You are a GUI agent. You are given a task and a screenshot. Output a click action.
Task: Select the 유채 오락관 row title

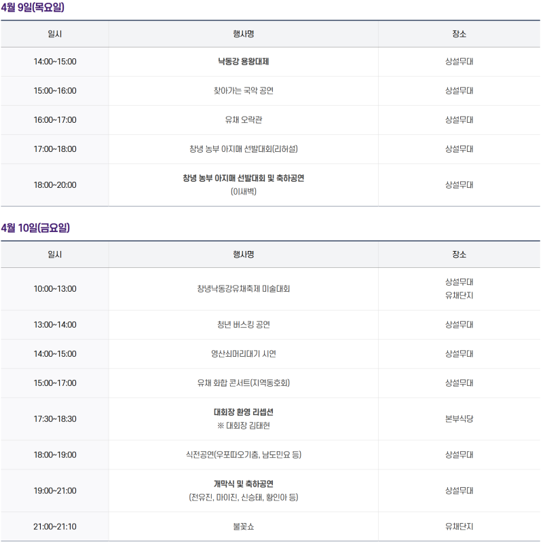click(243, 120)
